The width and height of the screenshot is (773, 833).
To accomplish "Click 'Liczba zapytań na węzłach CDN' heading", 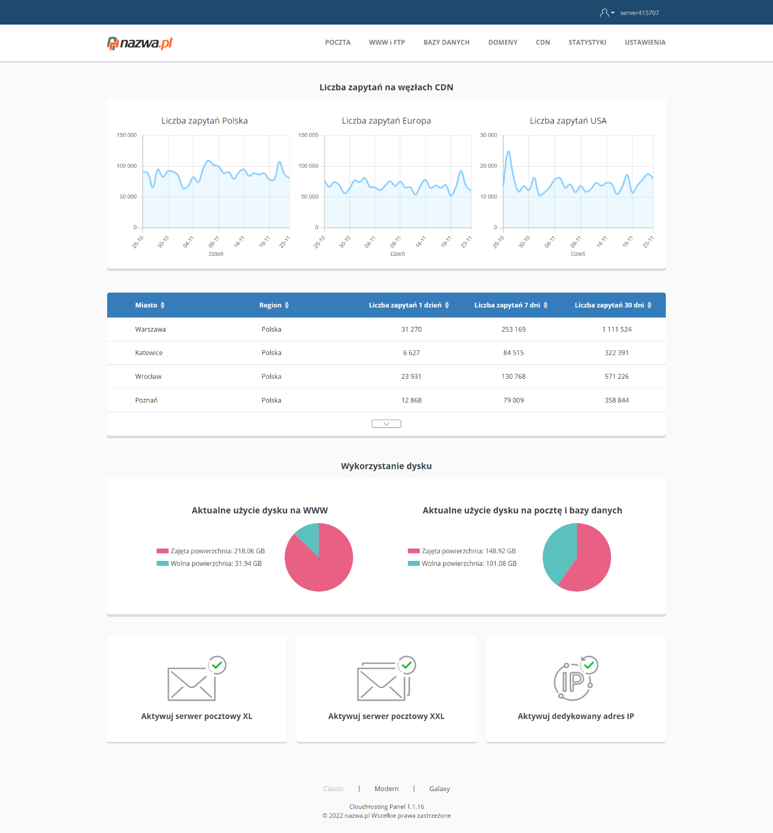I will pos(386,87).
